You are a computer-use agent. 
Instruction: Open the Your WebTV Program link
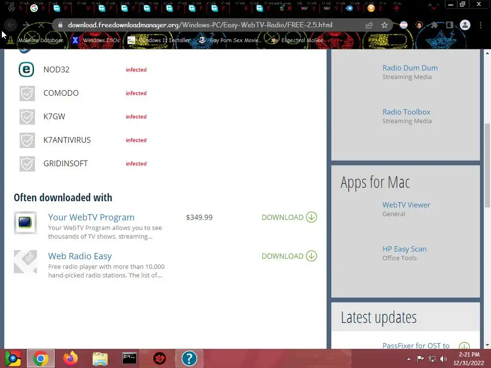tap(91, 217)
